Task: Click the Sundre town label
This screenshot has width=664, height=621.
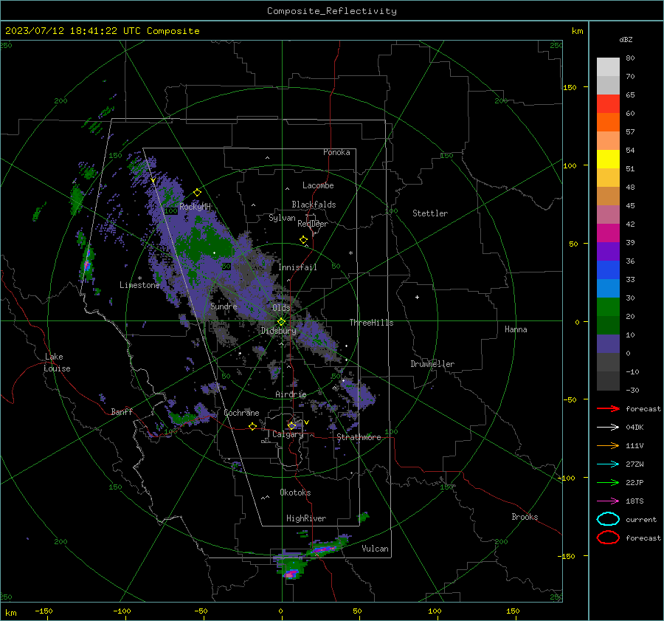Action: (x=224, y=306)
